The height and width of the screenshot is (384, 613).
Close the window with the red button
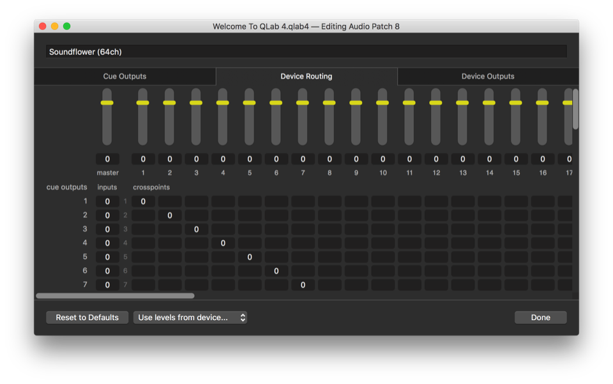click(43, 26)
